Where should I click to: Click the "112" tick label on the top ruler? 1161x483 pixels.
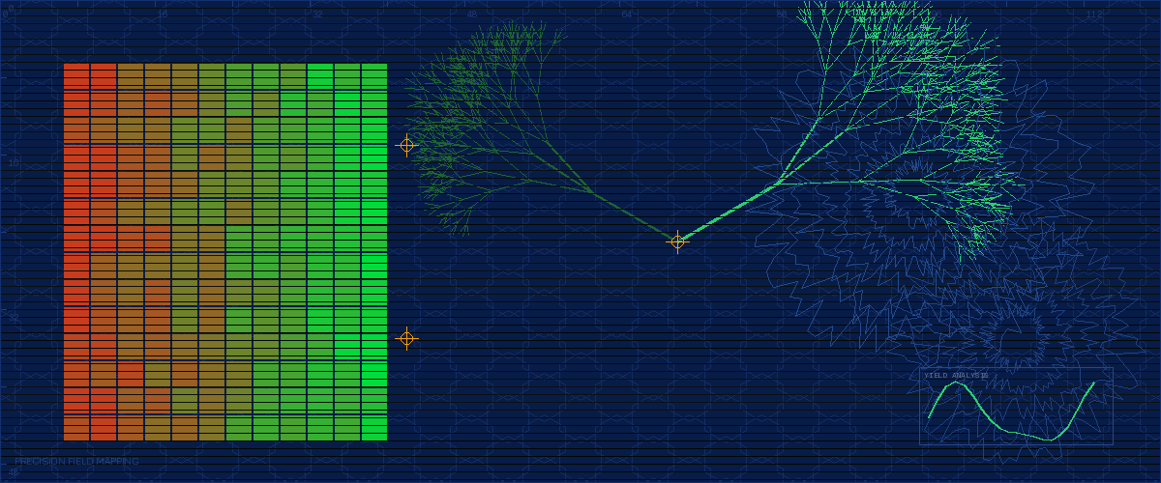(1094, 15)
